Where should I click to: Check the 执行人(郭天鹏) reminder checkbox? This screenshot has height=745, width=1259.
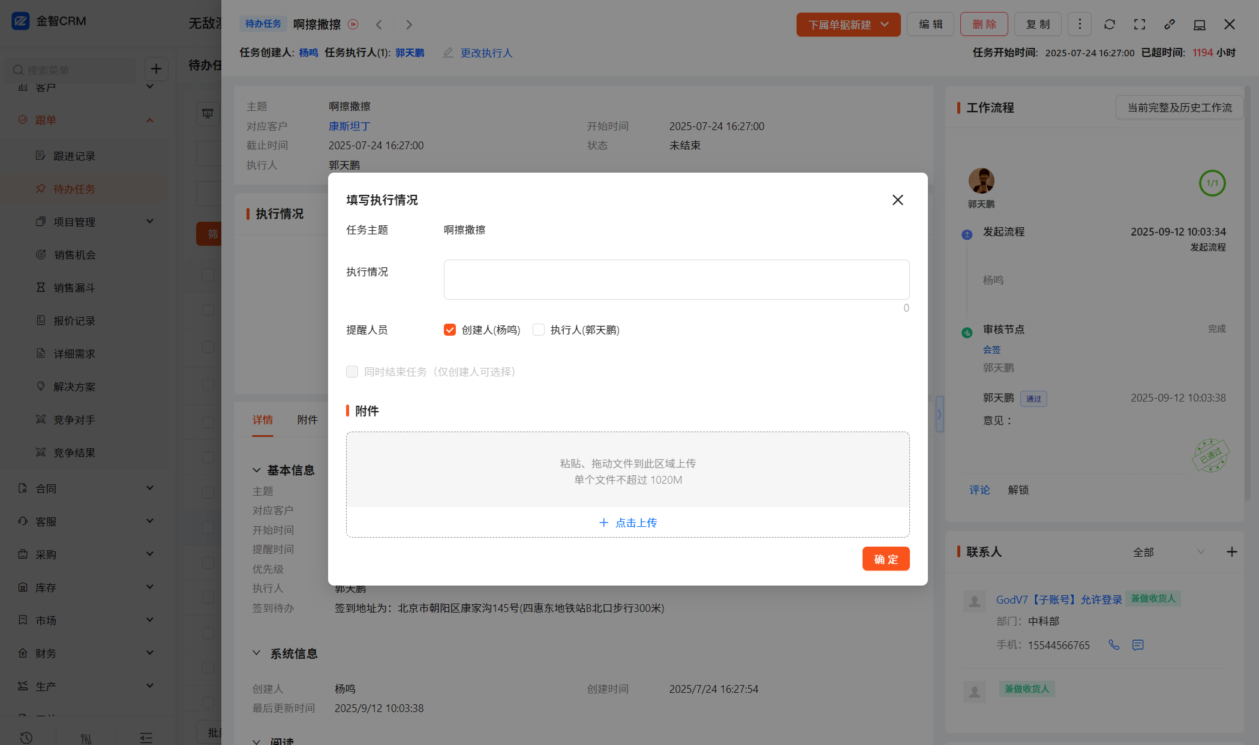point(539,330)
